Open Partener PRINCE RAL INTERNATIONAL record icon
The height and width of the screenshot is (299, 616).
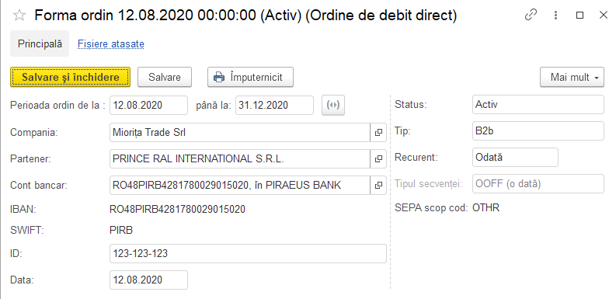[x=378, y=158]
